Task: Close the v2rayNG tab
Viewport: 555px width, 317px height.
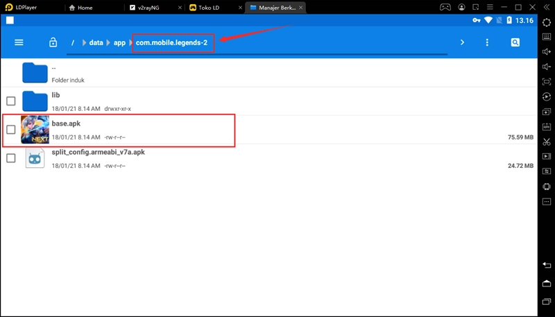Action: tap(180, 8)
